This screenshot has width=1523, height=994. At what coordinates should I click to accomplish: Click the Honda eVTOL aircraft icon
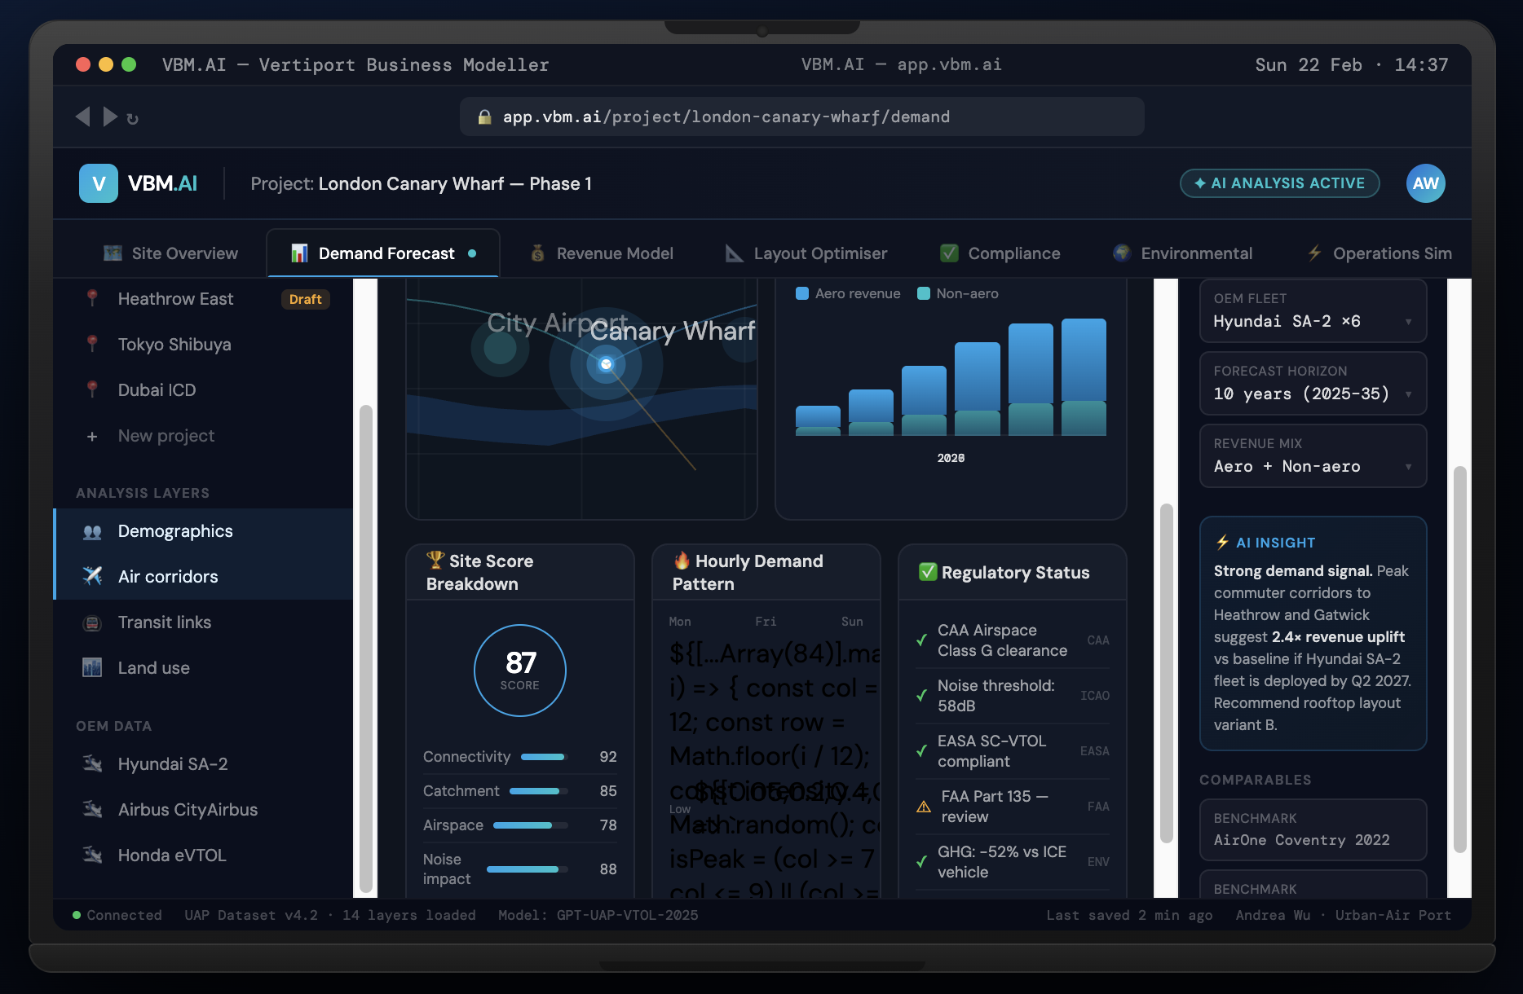[92, 855]
